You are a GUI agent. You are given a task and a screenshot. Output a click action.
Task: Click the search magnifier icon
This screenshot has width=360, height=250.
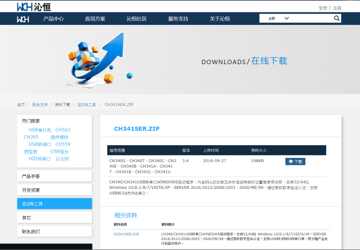click(x=337, y=18)
